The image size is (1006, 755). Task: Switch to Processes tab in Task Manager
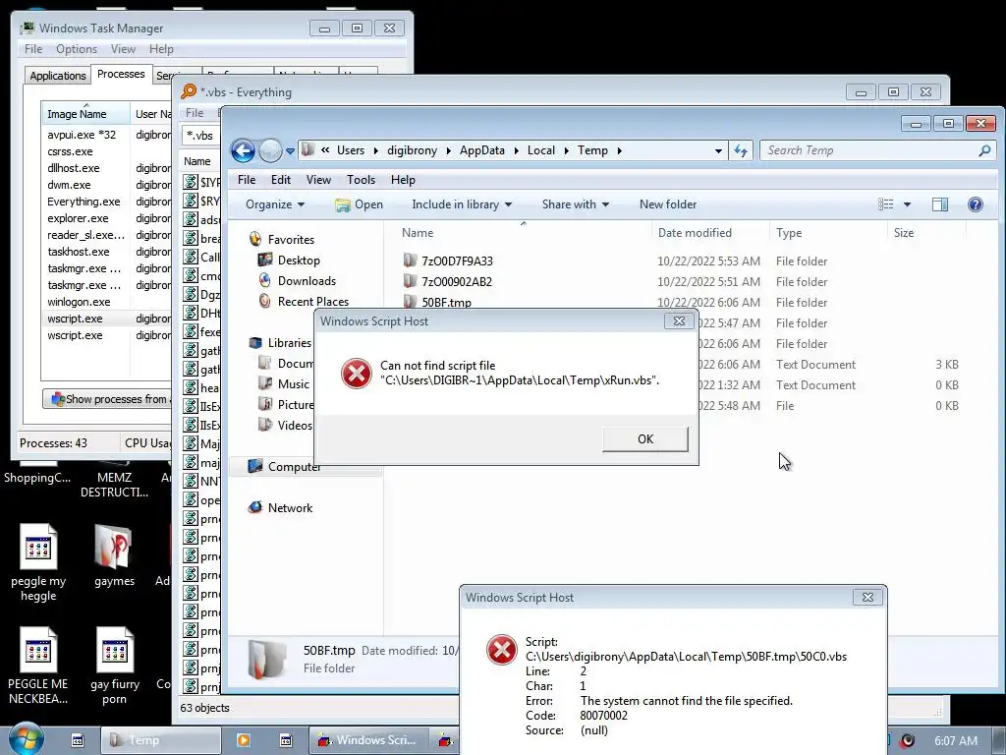pyautogui.click(x=121, y=74)
